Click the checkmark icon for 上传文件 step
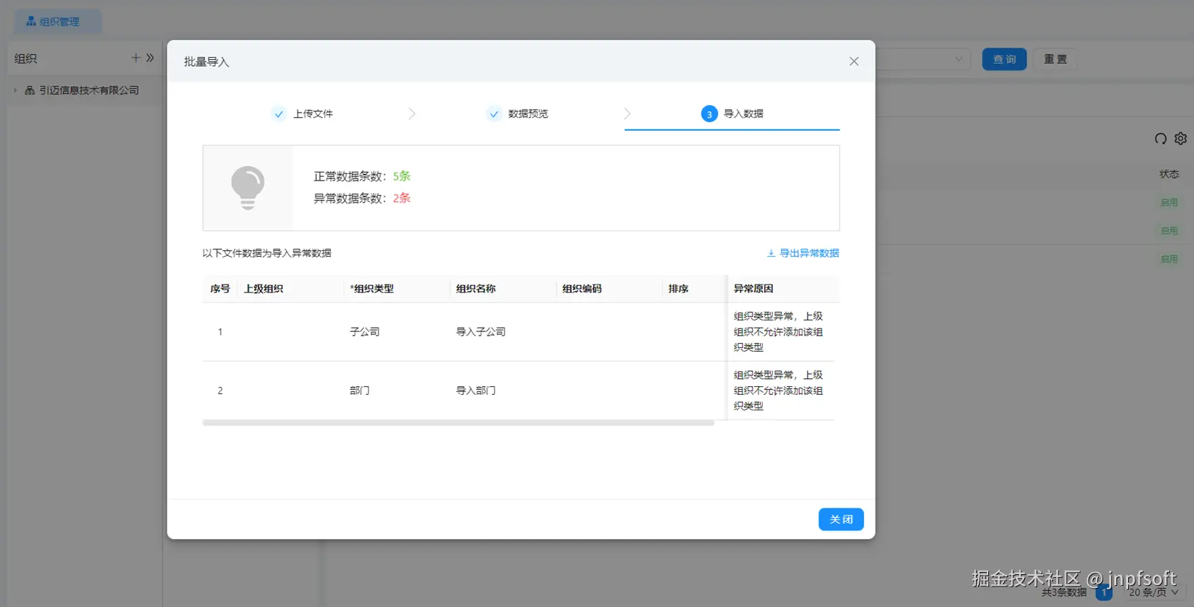The width and height of the screenshot is (1194, 607). pyautogui.click(x=279, y=114)
